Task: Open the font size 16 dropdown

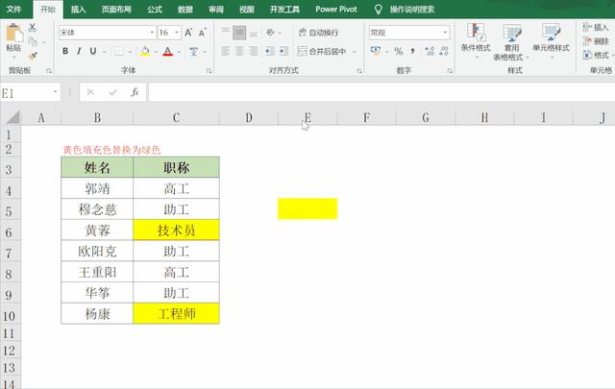Action: (x=177, y=33)
